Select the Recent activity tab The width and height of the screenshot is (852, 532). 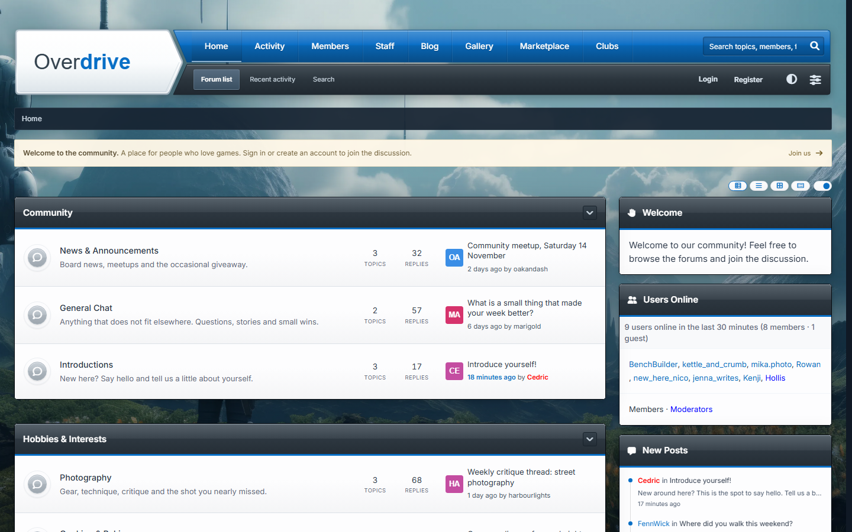[x=273, y=79]
